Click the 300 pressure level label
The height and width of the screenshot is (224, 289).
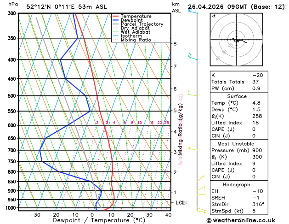tap(13, 13)
